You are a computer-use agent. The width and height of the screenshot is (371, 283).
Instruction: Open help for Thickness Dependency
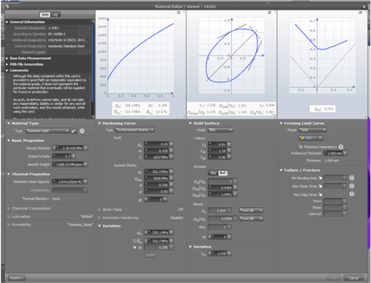[341, 147]
